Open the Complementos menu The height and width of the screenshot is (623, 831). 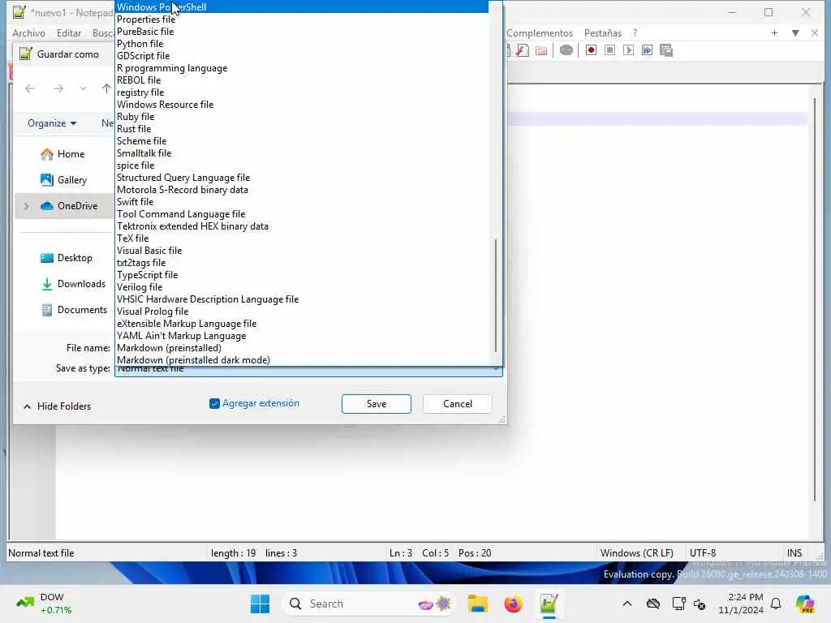(x=540, y=32)
